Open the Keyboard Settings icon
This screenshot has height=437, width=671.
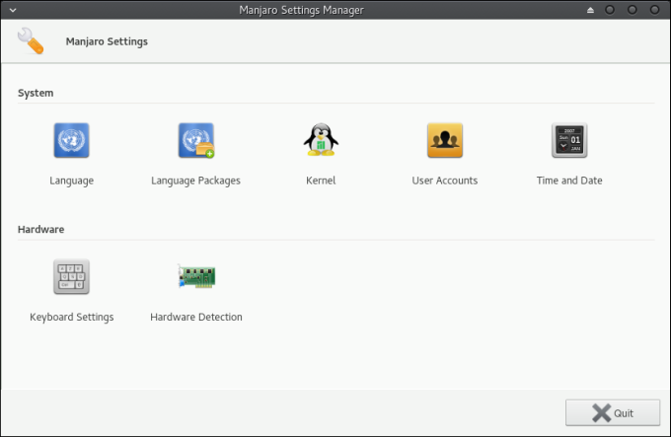click(71, 276)
